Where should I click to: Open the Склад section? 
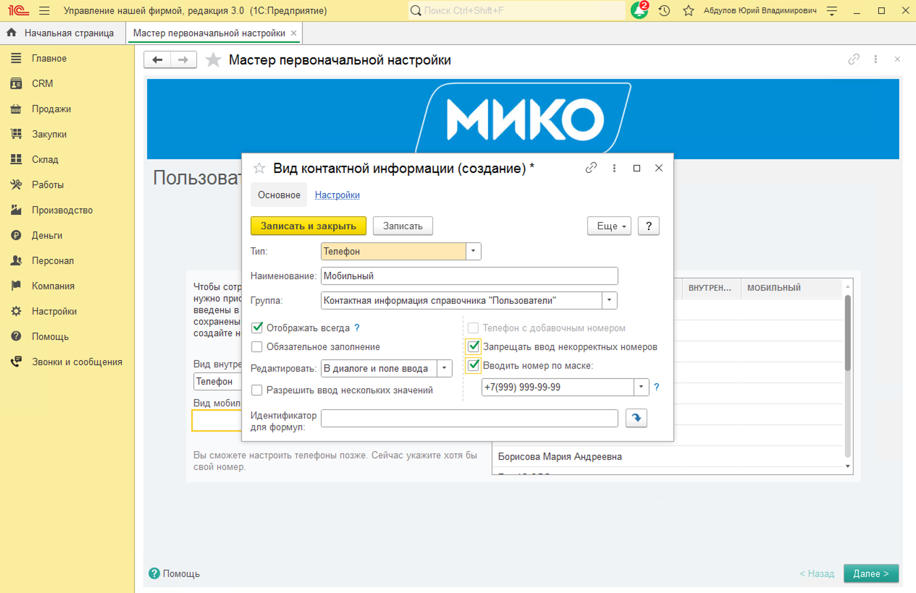45,159
